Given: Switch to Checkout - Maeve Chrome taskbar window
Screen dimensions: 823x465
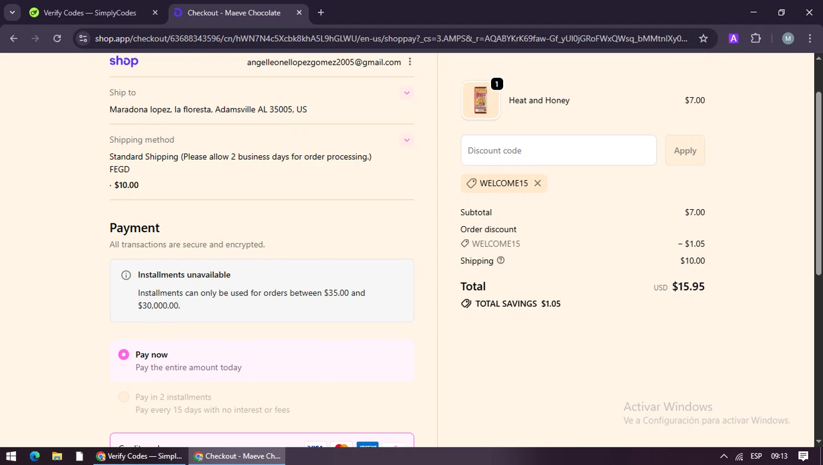Looking at the screenshot, I should click(x=238, y=456).
